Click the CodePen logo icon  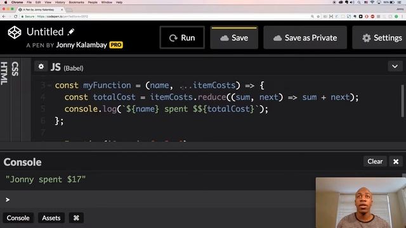[15, 32]
